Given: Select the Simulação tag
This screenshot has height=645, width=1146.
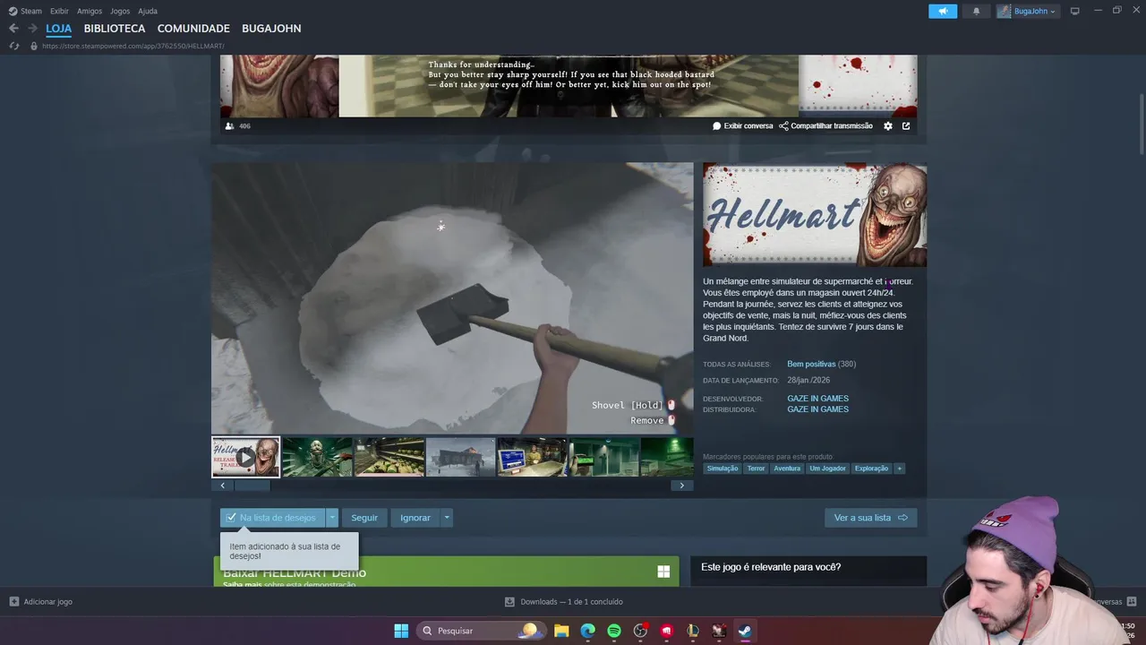Looking at the screenshot, I should [723, 469].
